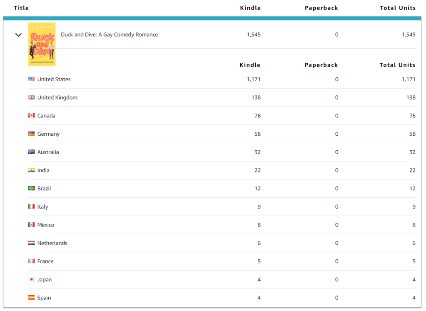Click the Spain country label
The width and height of the screenshot is (426, 311).
(44, 298)
